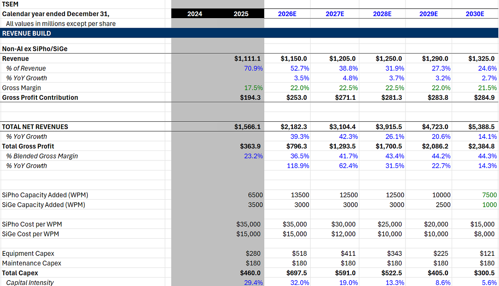Select the Non-AI ex SiPho/SiGe label

click(35, 49)
